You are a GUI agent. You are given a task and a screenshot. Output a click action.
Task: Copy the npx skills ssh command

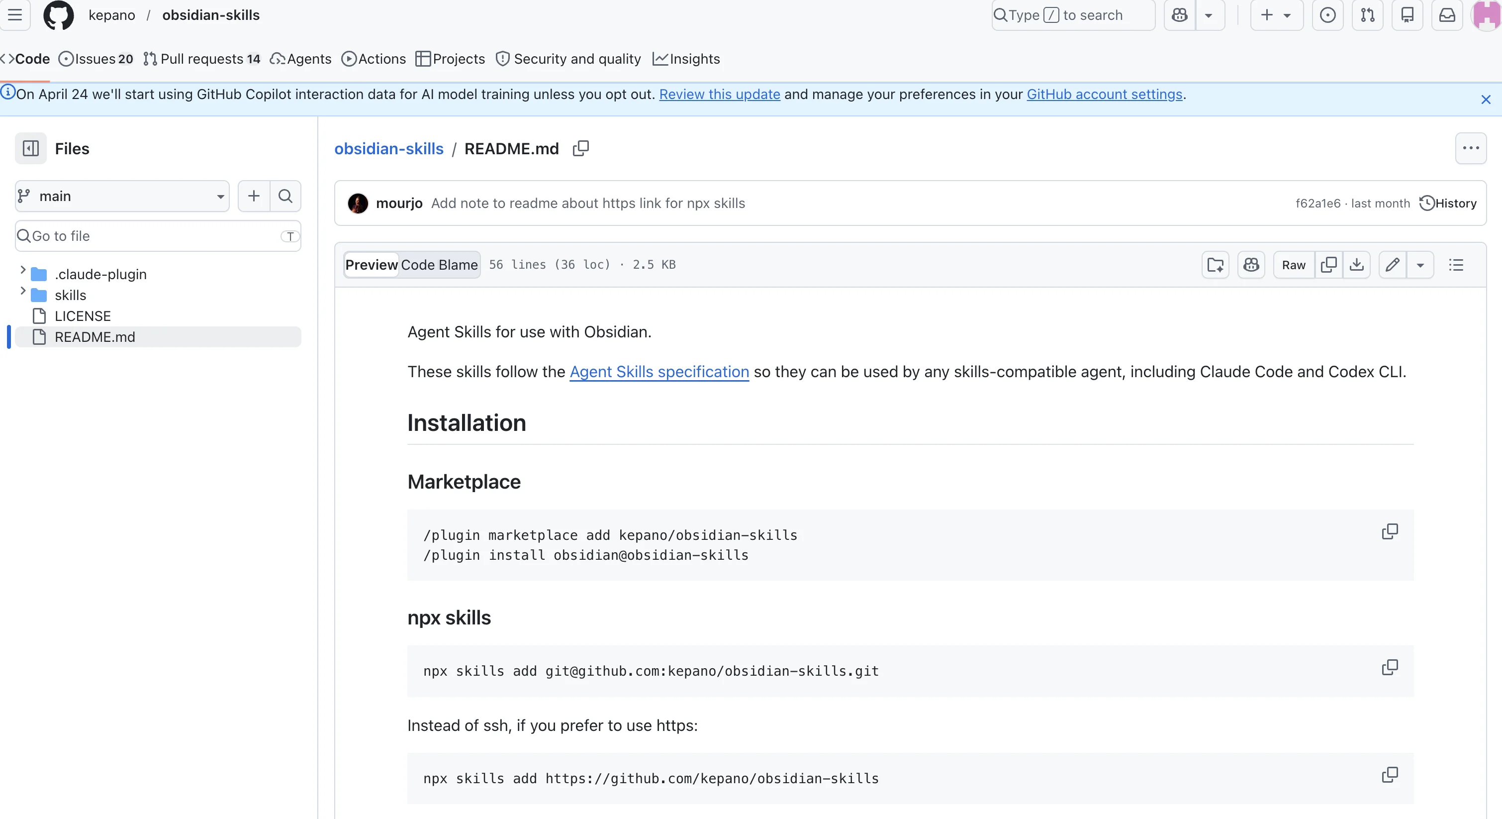(x=1390, y=668)
